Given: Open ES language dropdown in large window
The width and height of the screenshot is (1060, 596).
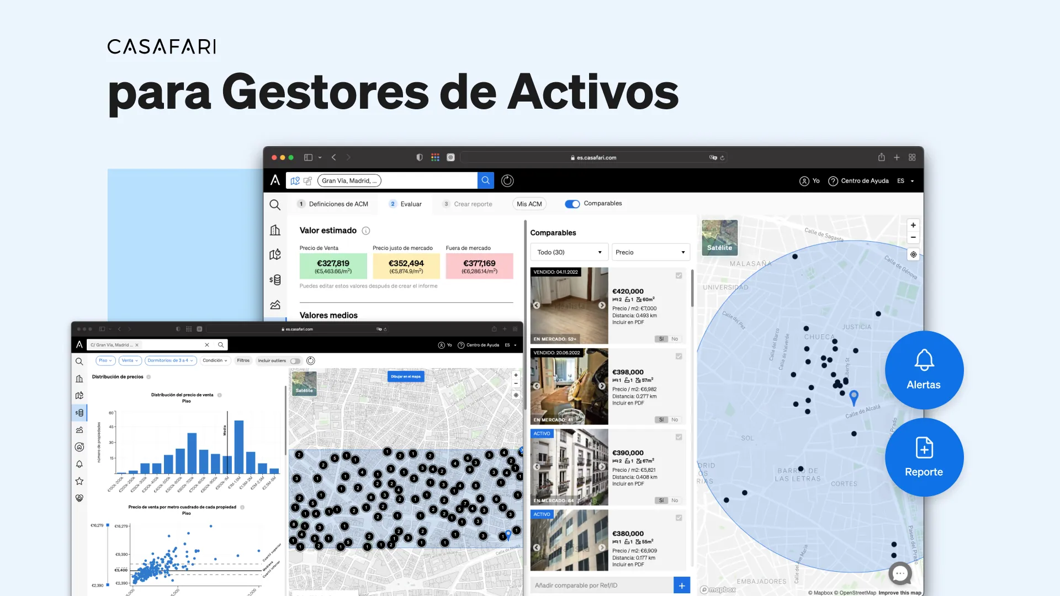Looking at the screenshot, I should [906, 181].
